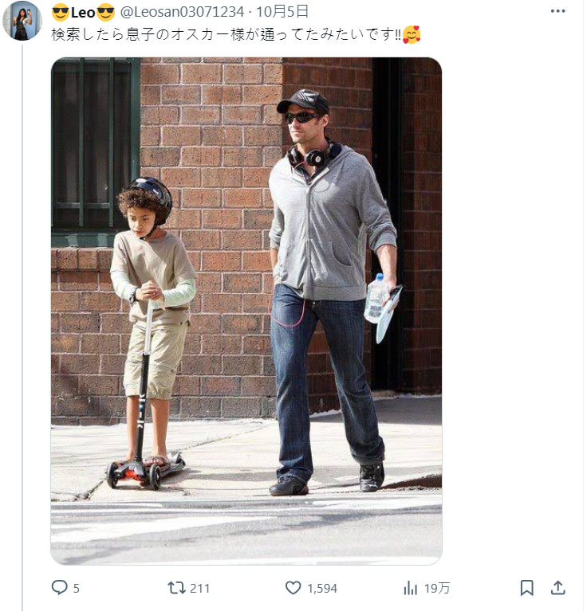
Task: Like the post with the heart icon
Action: [x=293, y=588]
